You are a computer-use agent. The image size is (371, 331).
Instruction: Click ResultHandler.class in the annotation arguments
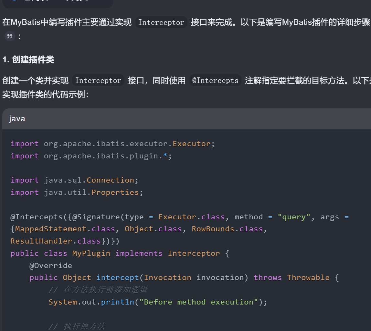point(56,241)
